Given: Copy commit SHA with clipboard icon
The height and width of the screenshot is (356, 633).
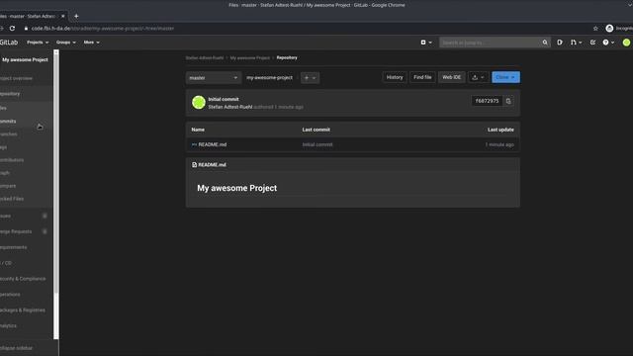Looking at the screenshot, I should [508, 101].
